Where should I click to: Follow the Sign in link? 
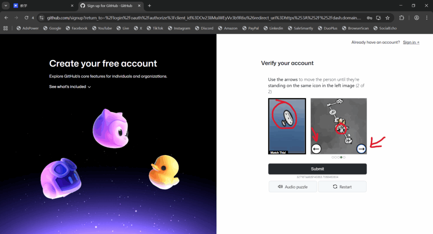tap(411, 42)
